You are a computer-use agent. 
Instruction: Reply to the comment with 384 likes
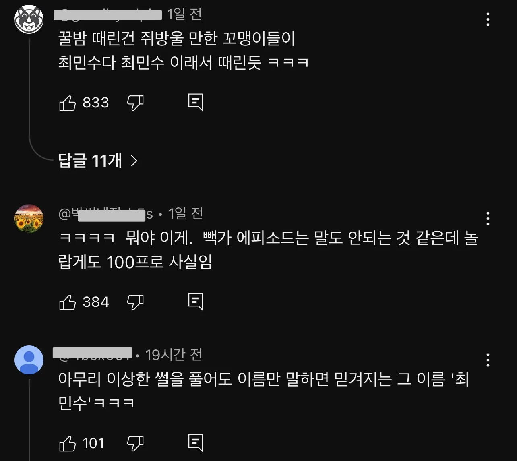196,302
